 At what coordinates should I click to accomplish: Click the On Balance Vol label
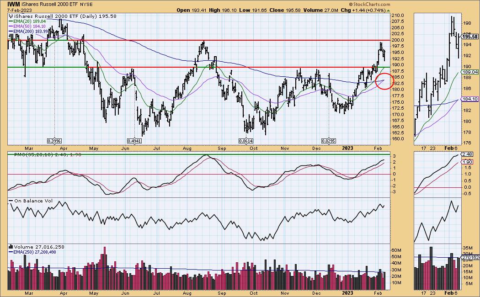[33, 201]
